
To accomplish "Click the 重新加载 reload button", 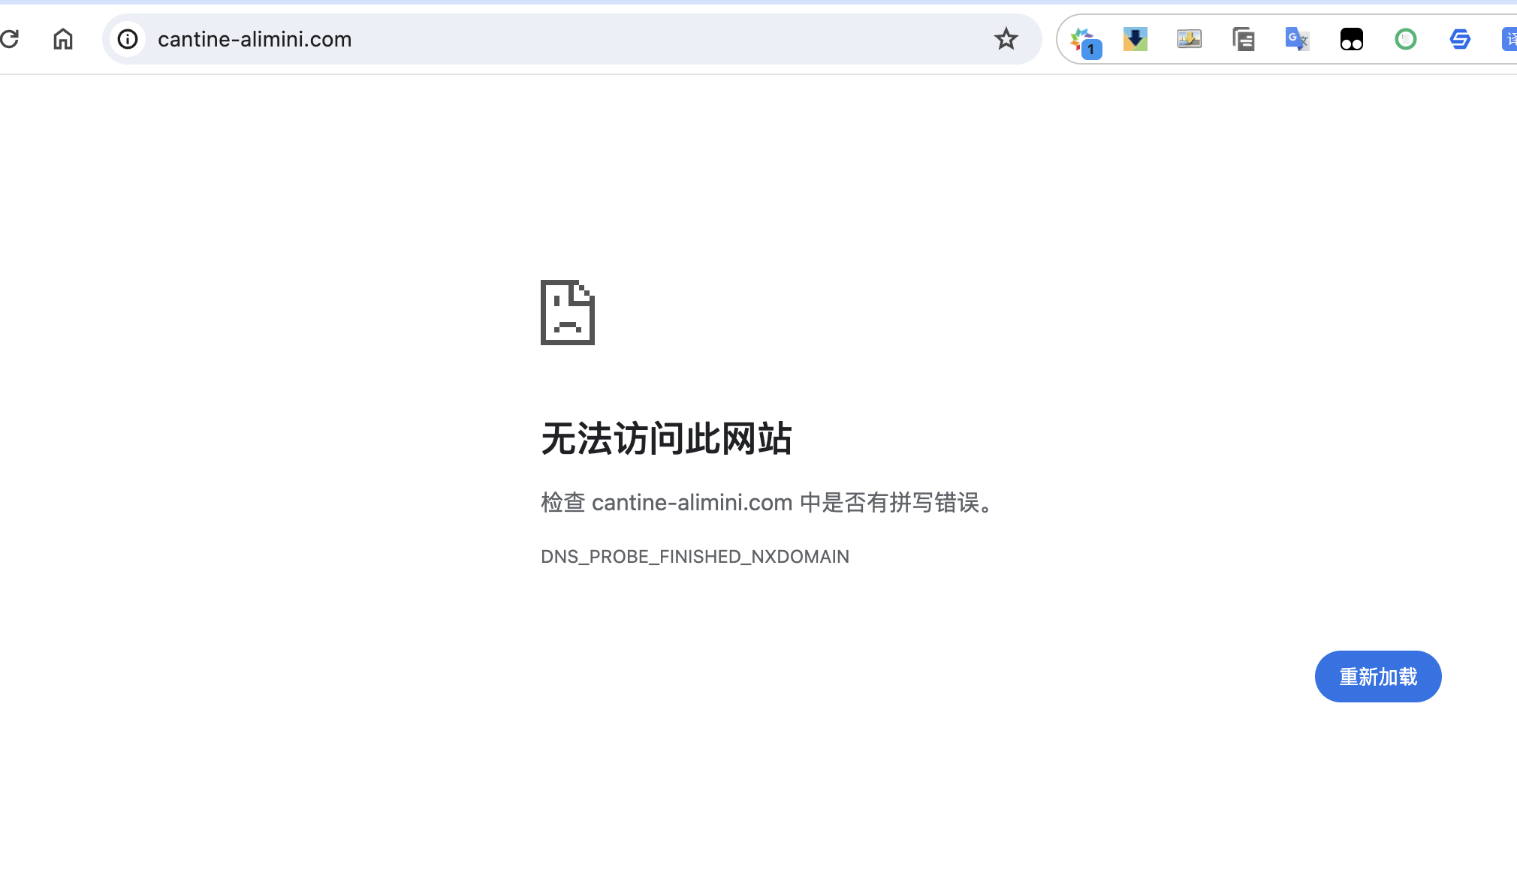I will [x=1377, y=676].
